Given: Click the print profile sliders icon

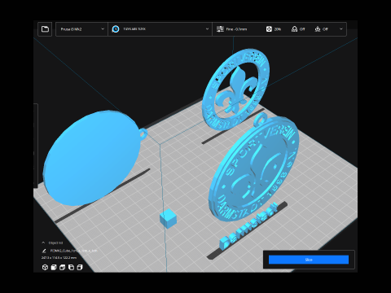Looking at the screenshot, I should (220, 29).
